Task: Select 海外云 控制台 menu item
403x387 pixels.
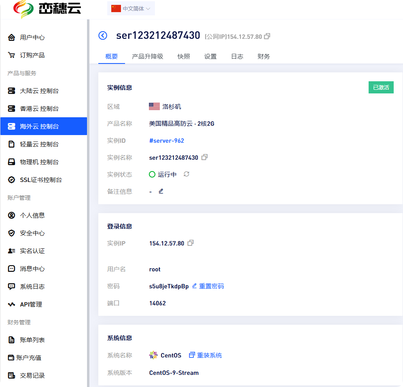Action: (x=44, y=126)
